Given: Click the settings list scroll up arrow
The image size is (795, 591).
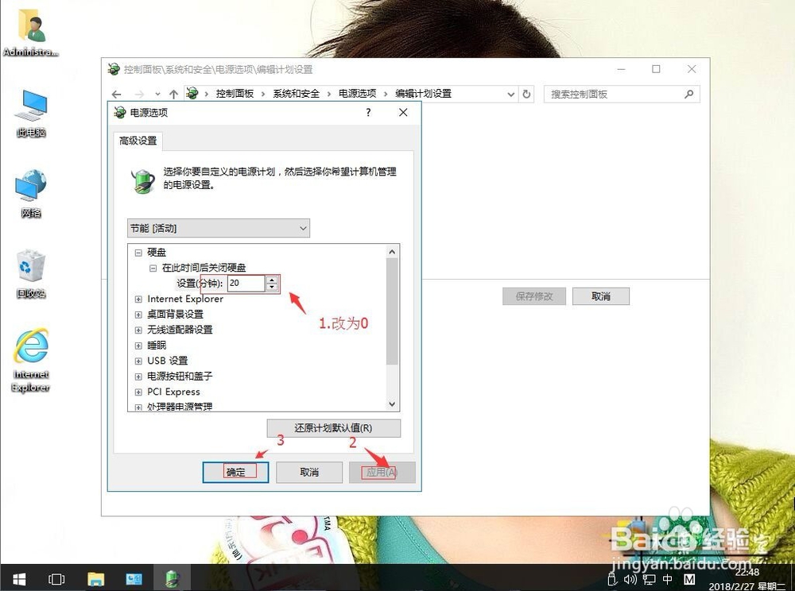Looking at the screenshot, I should 392,252.
